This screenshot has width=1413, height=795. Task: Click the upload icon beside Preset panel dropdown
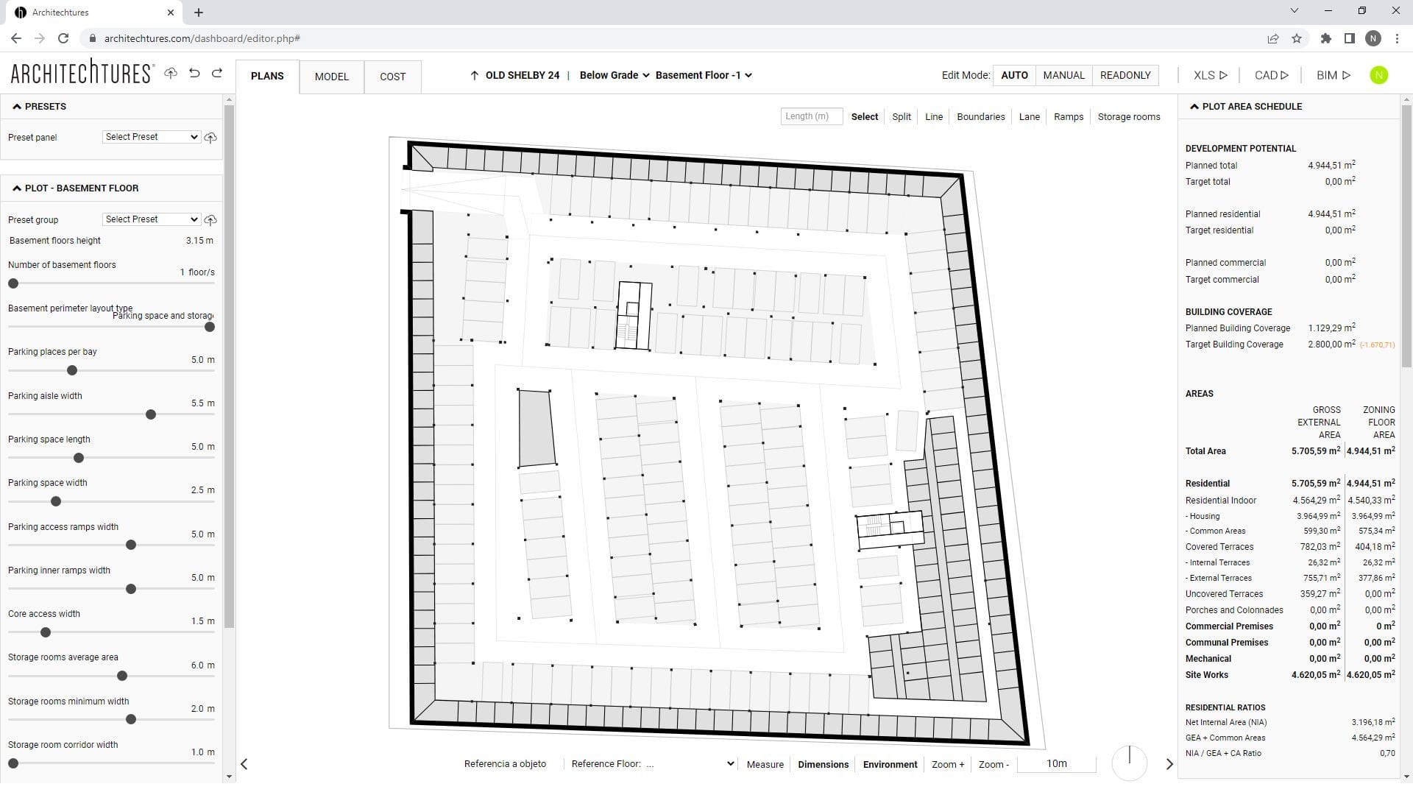coord(210,138)
